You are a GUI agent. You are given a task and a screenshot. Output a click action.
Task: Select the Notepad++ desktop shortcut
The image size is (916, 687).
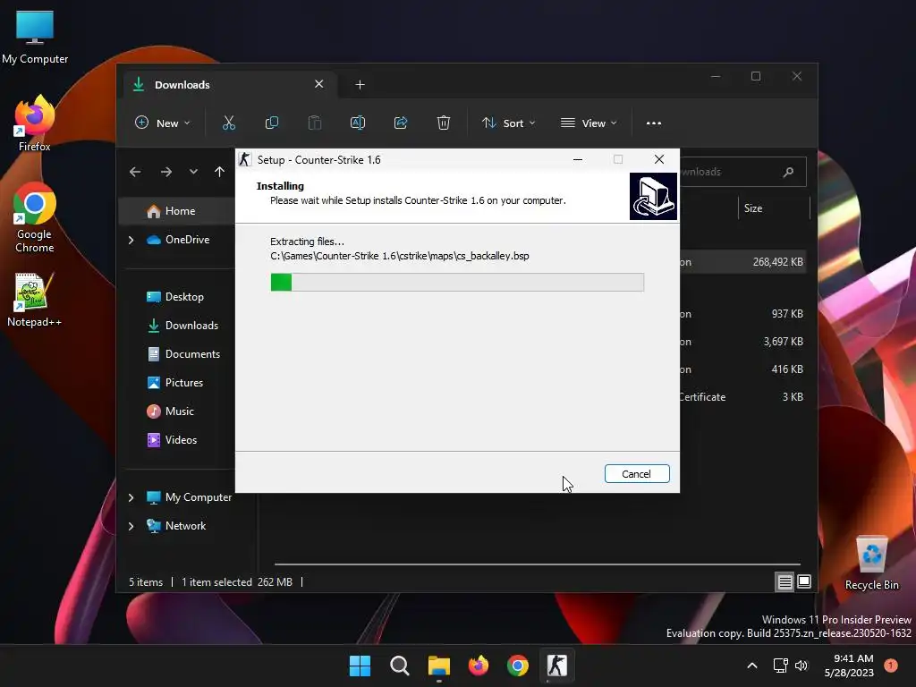34,300
